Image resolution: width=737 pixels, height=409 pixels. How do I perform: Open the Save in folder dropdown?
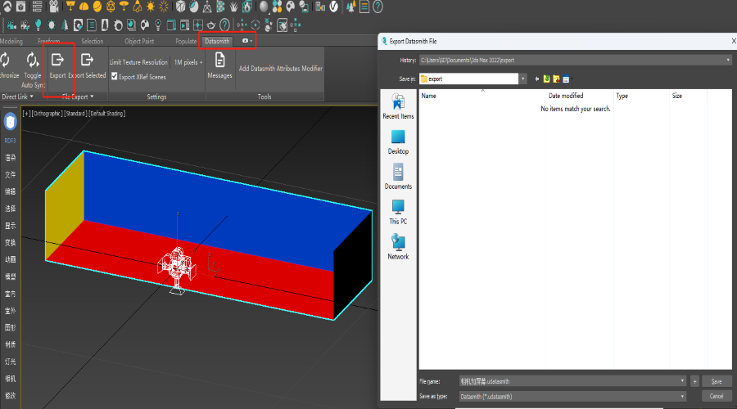(522, 79)
